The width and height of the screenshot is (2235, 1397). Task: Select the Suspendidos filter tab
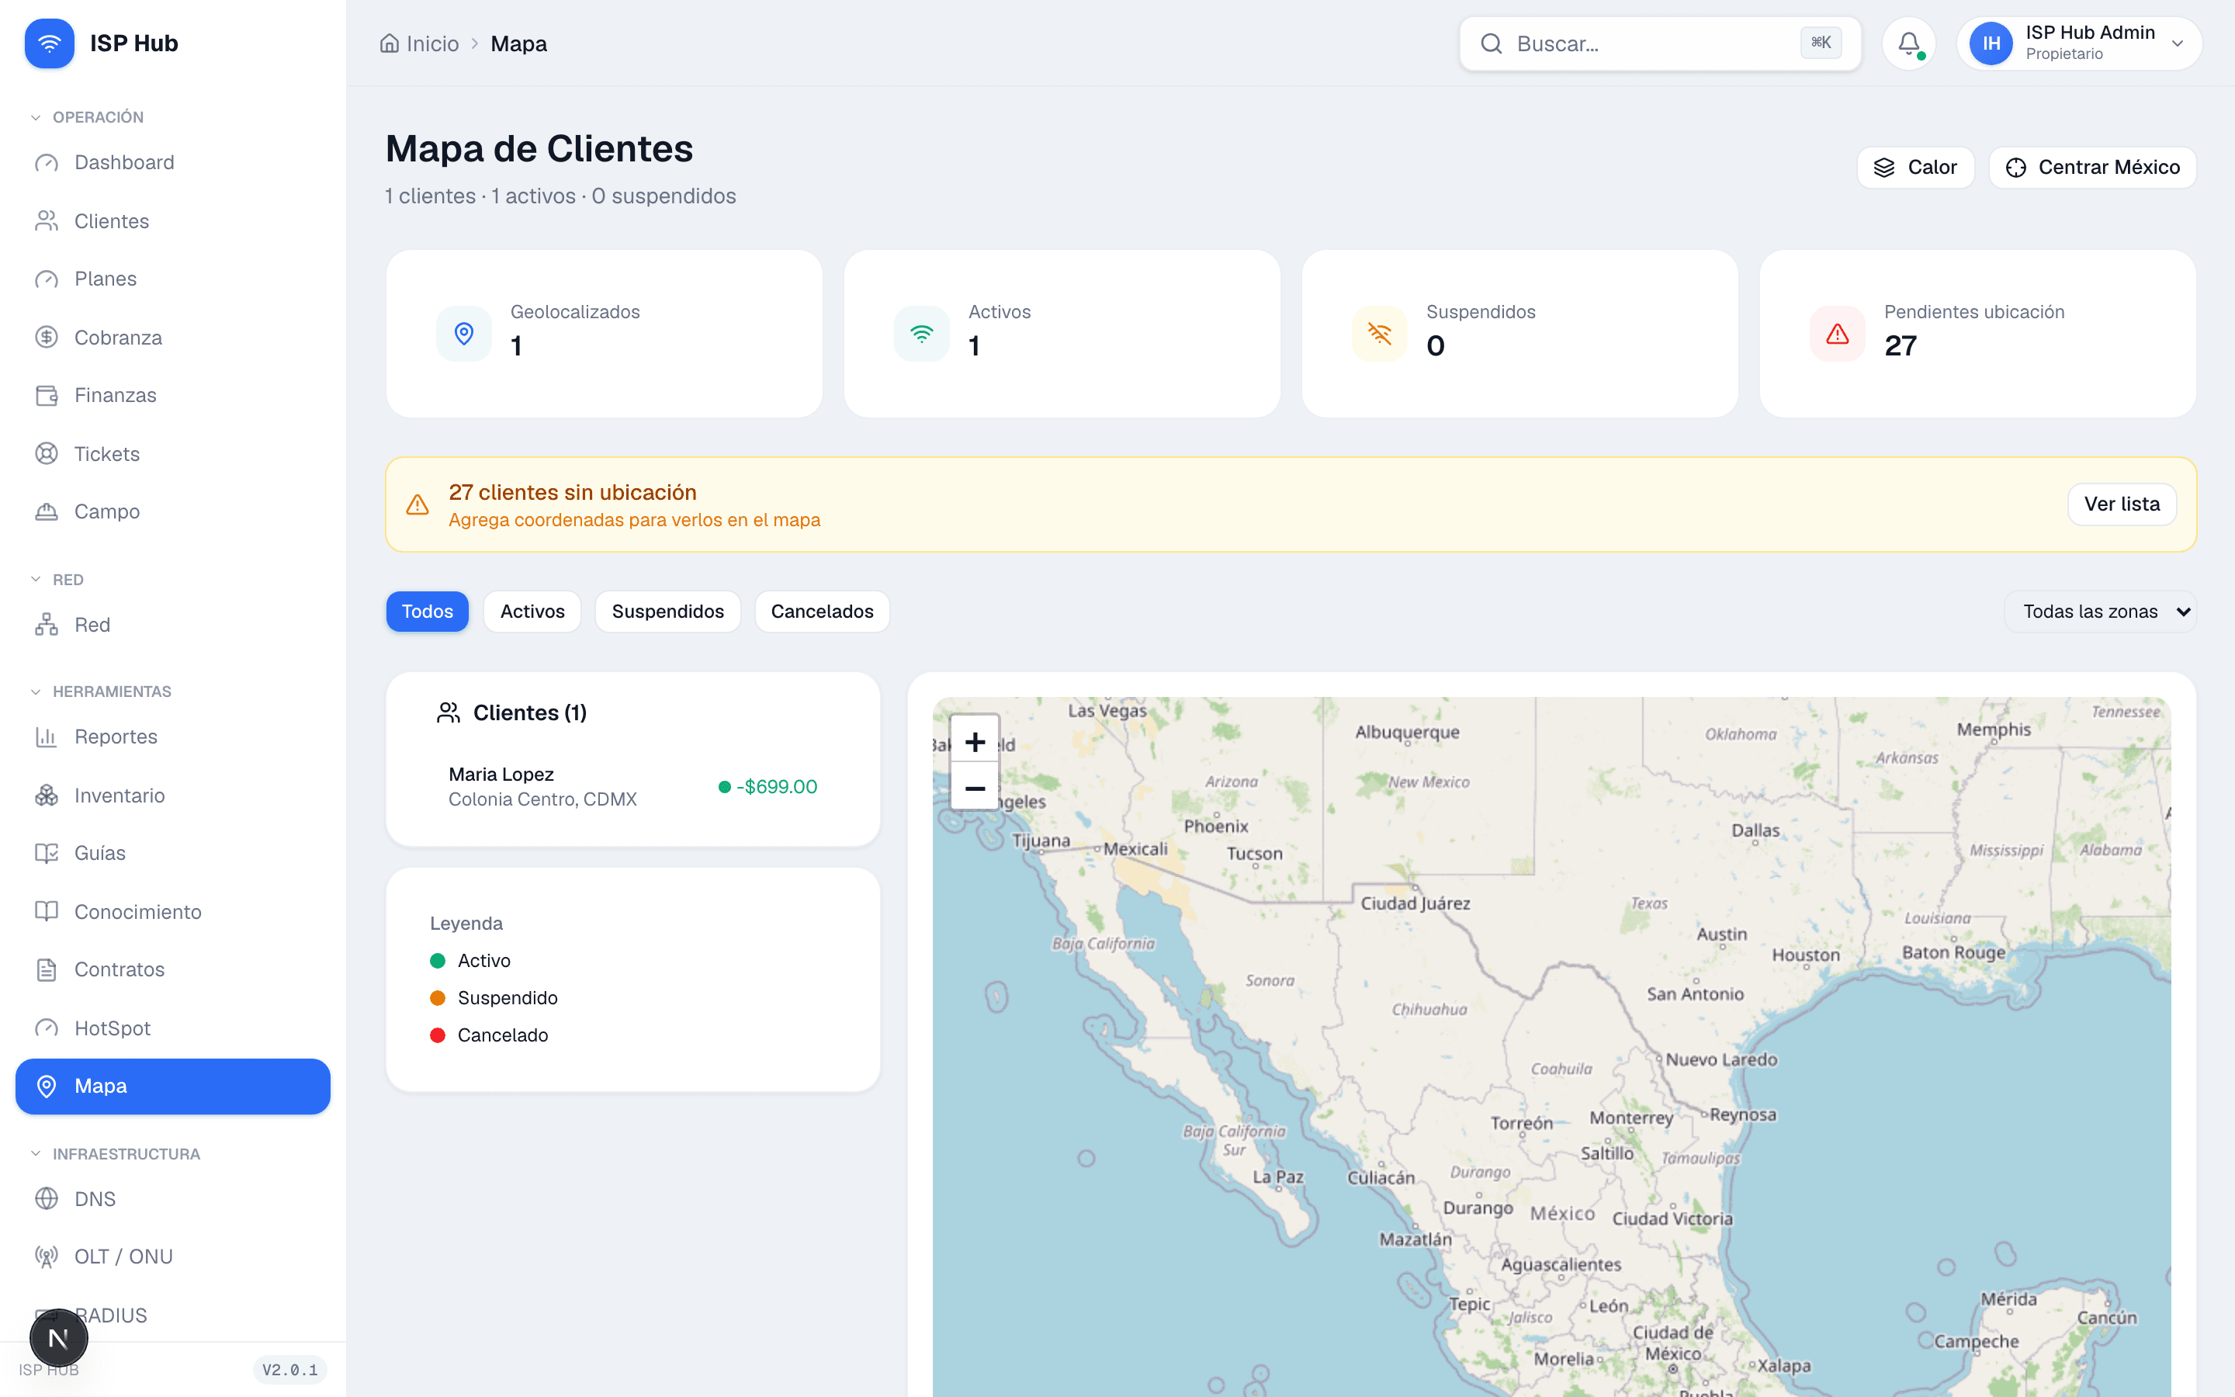[667, 612]
